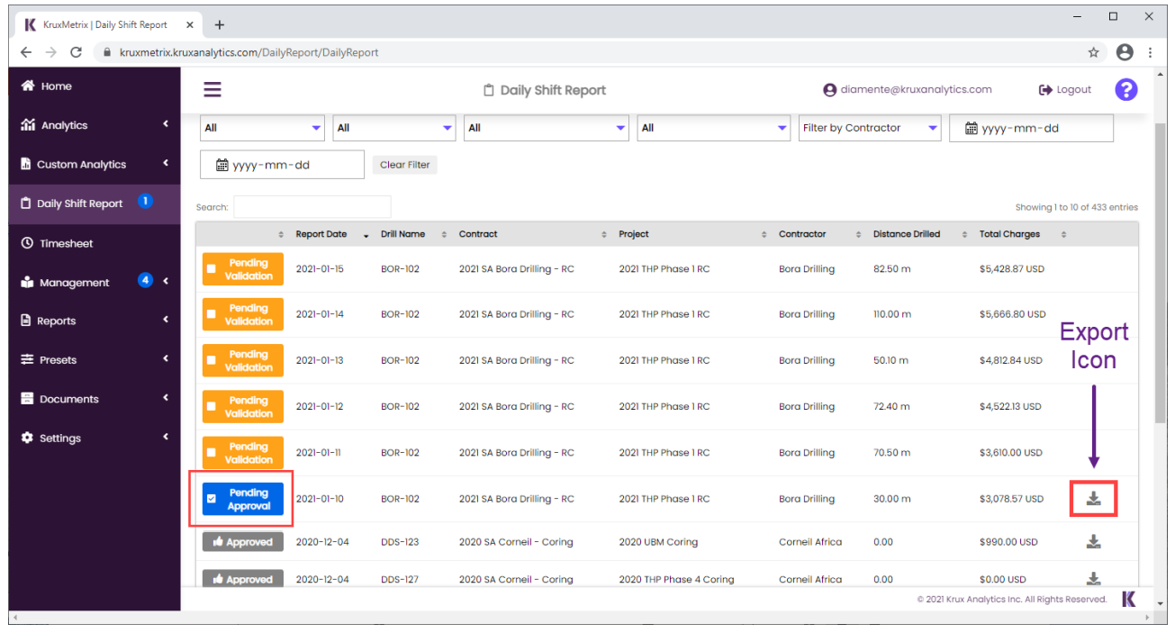
Task: Click 'Showing 1 to 10 of 433 entries'
Action: tap(1077, 207)
